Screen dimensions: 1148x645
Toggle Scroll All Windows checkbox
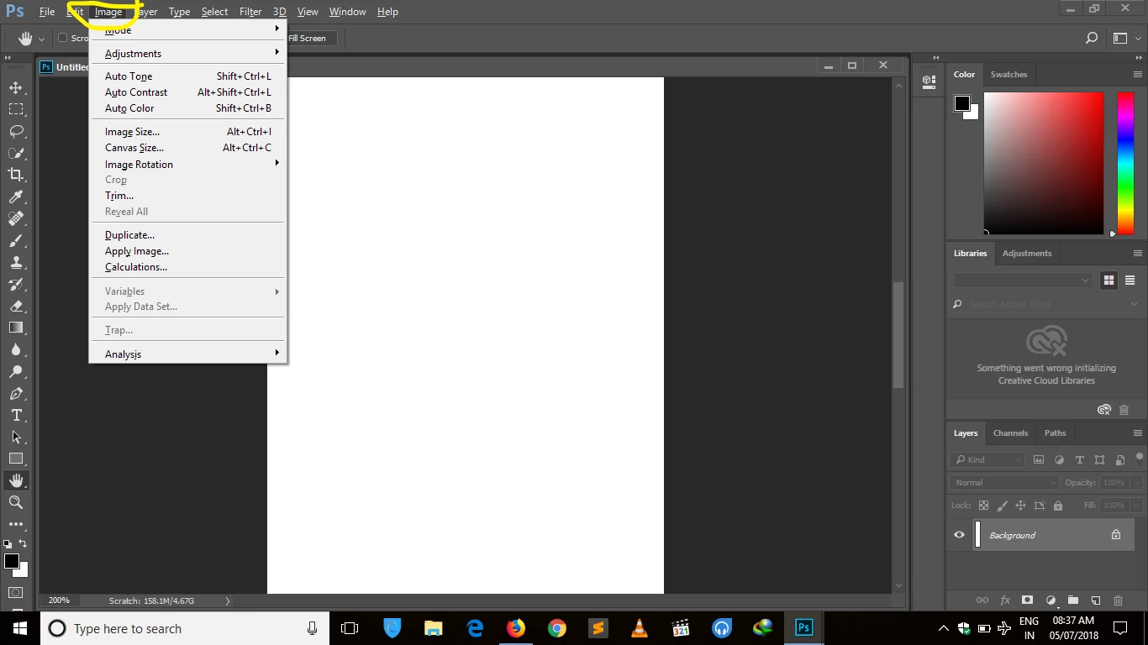pos(62,38)
